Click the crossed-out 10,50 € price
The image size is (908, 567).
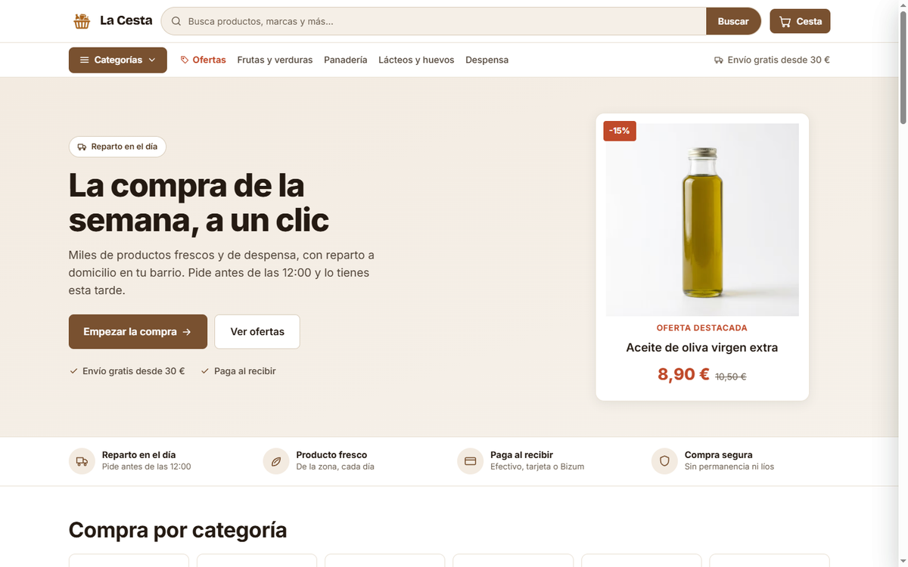[731, 376]
